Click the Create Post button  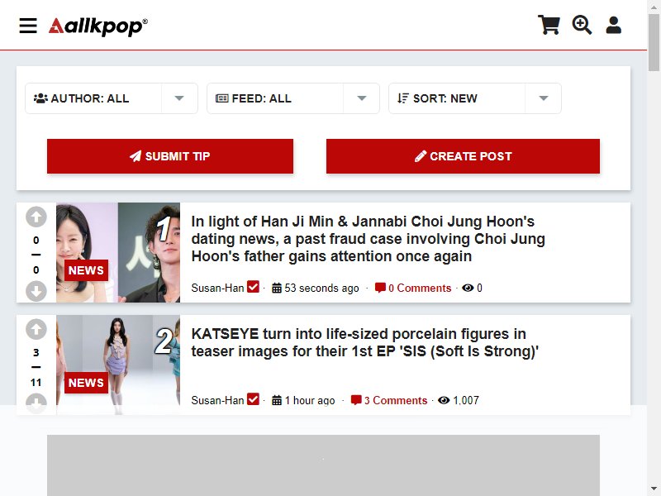click(463, 156)
